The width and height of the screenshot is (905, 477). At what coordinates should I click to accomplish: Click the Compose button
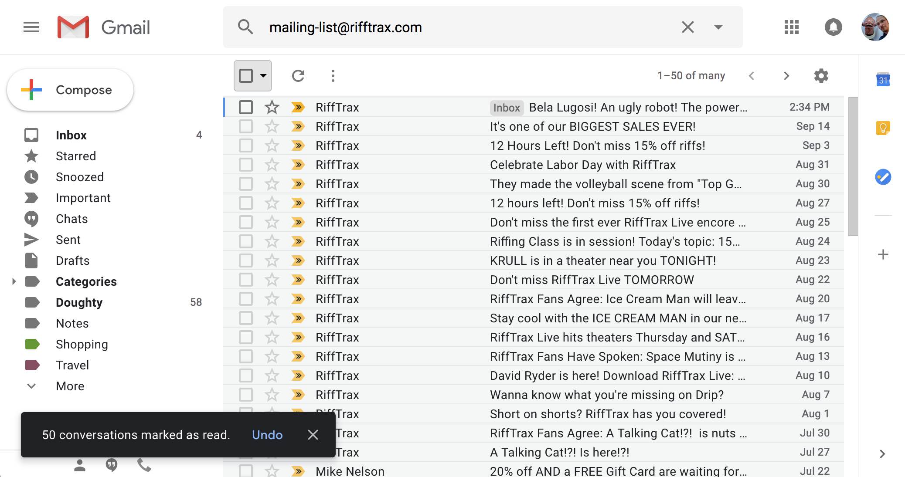tap(70, 90)
